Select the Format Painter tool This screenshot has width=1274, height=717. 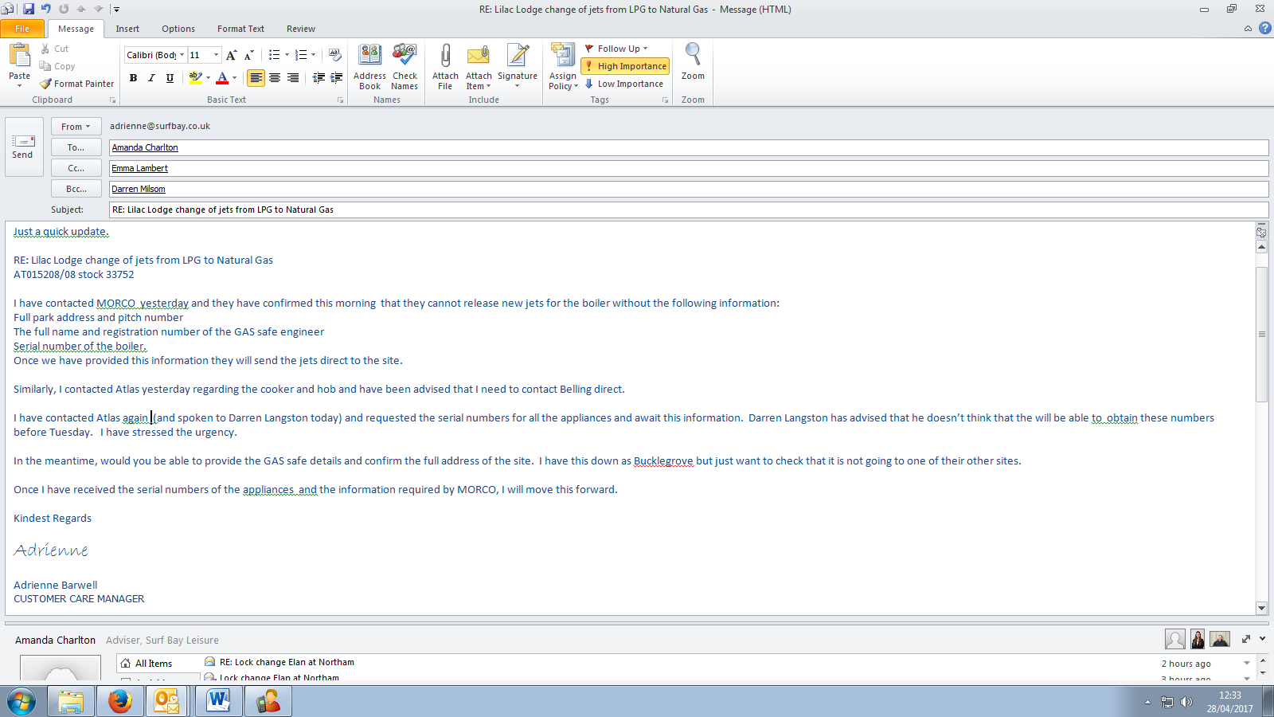pyautogui.click(x=77, y=84)
